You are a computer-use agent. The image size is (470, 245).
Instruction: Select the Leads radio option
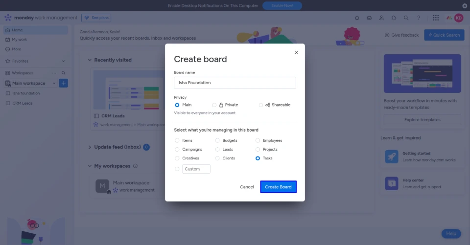click(218, 150)
